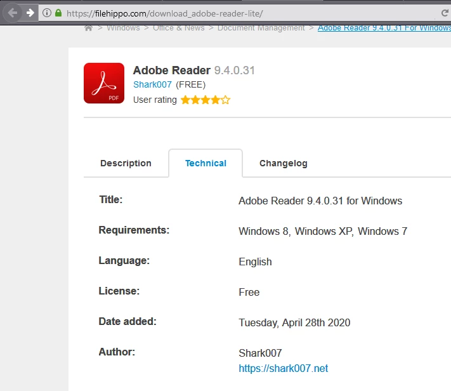
Task: Click the 'Windows 8, Windows XP, Windows 7' requirements
Action: coord(323,231)
